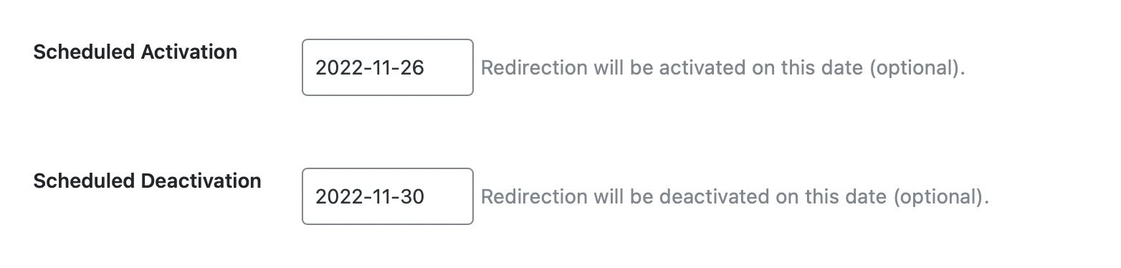
Task: Focus the deactivation date input box
Action: (x=388, y=196)
